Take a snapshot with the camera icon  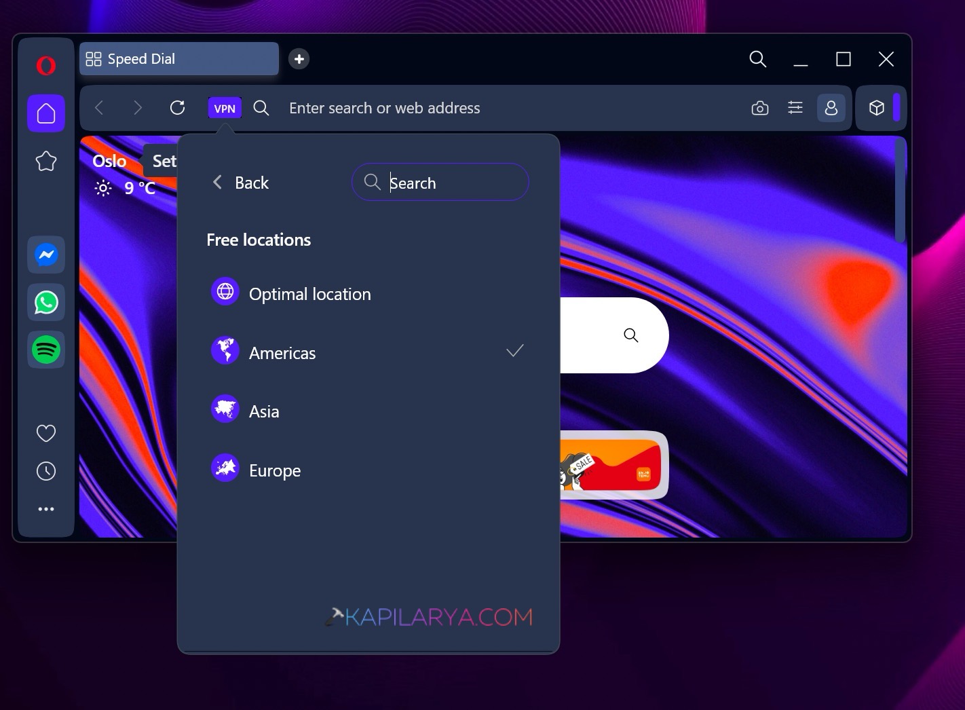point(760,108)
